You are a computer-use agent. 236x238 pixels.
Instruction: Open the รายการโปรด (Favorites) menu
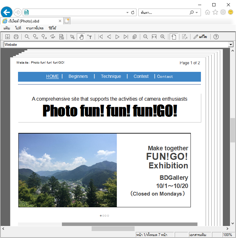tap(35, 28)
